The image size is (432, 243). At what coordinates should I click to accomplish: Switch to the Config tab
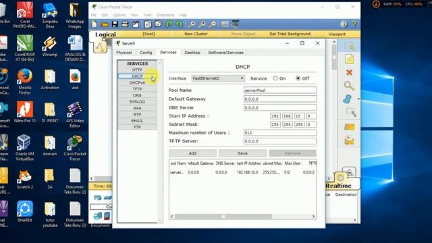(x=146, y=53)
